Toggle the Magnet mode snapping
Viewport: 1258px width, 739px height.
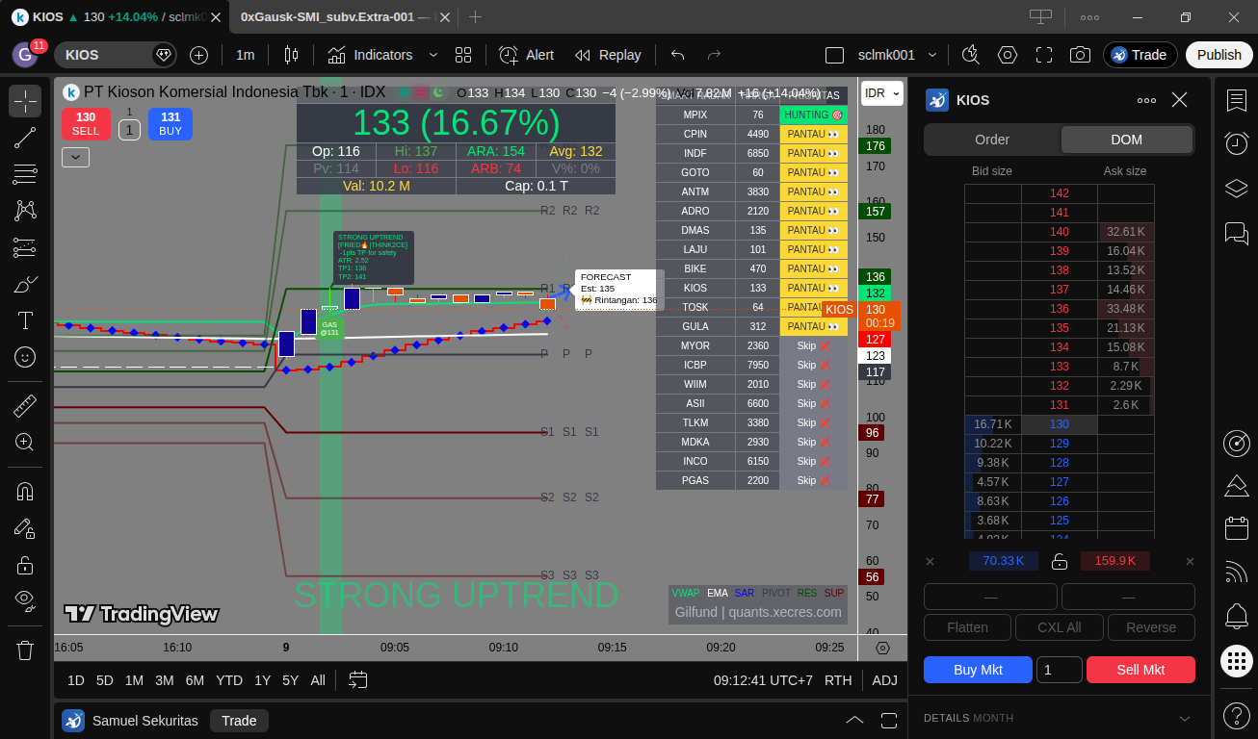click(25, 492)
